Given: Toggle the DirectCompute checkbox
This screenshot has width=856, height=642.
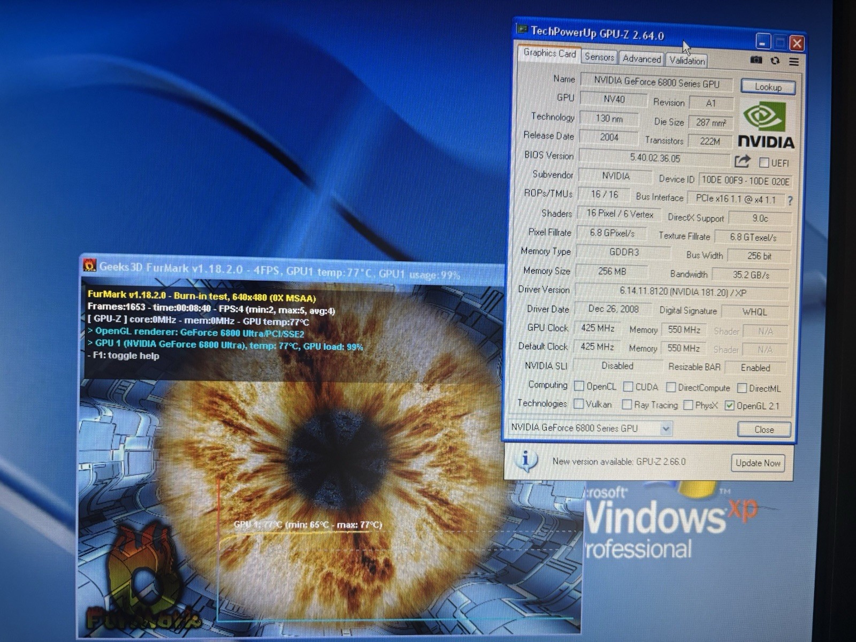Looking at the screenshot, I should click(670, 387).
